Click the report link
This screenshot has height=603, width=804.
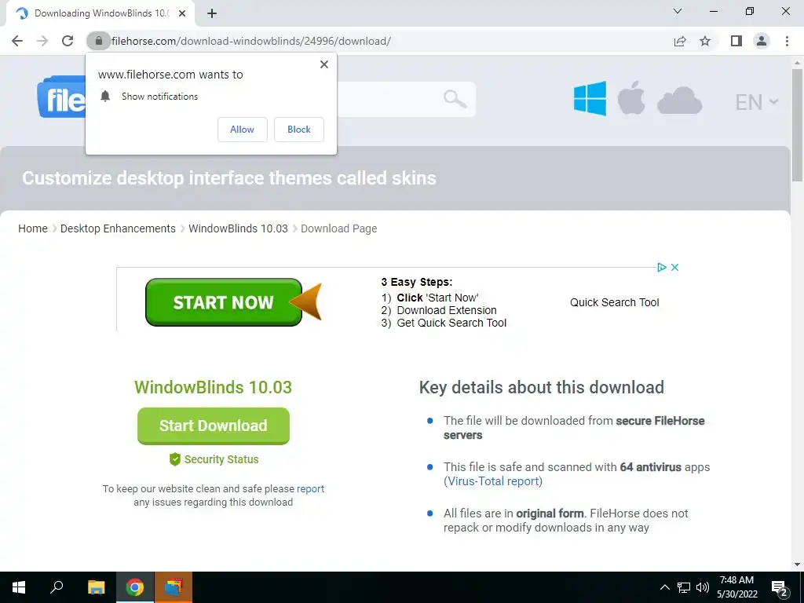tap(310, 488)
